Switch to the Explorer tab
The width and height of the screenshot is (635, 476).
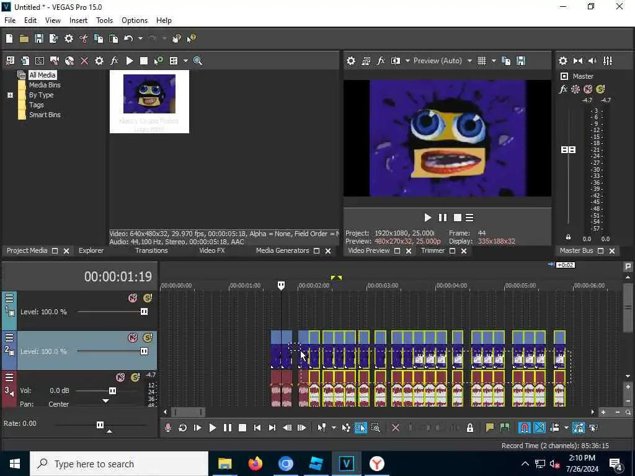pyautogui.click(x=91, y=250)
